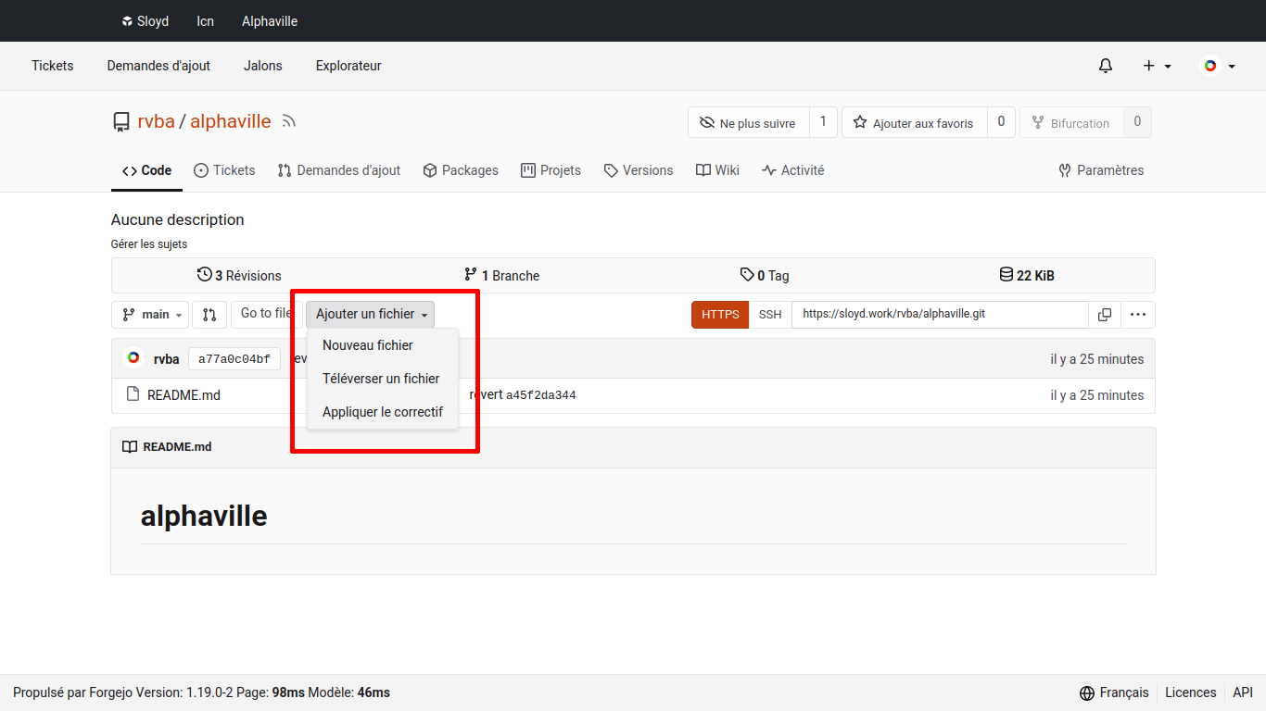
Task: Toggle Ajouter aux favoris star button
Action: (x=913, y=123)
